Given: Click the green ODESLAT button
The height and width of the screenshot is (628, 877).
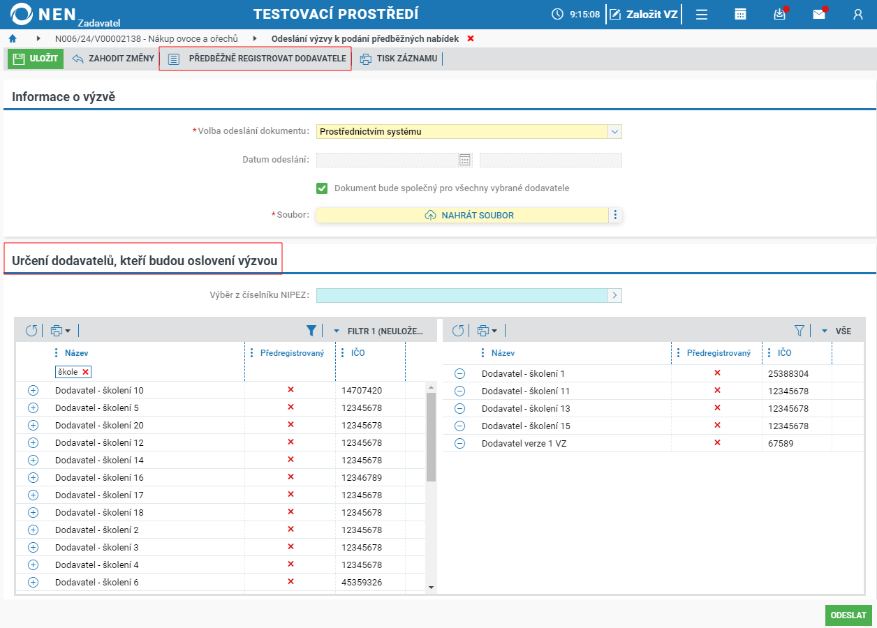Looking at the screenshot, I should pos(848,615).
